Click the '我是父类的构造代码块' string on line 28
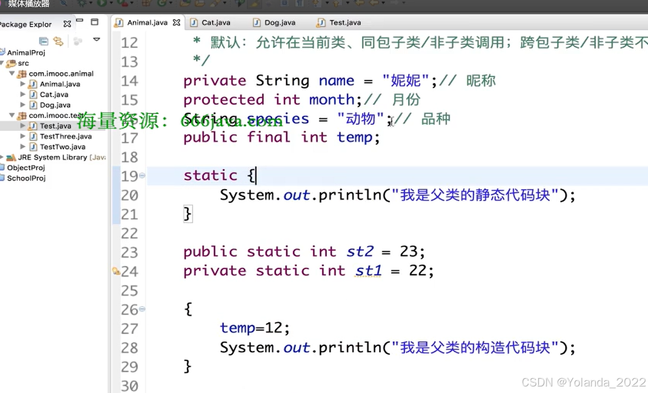Image resolution: width=648 pixels, height=393 pixels. coord(475,347)
